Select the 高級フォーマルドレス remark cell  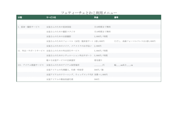click(x=135, y=41)
